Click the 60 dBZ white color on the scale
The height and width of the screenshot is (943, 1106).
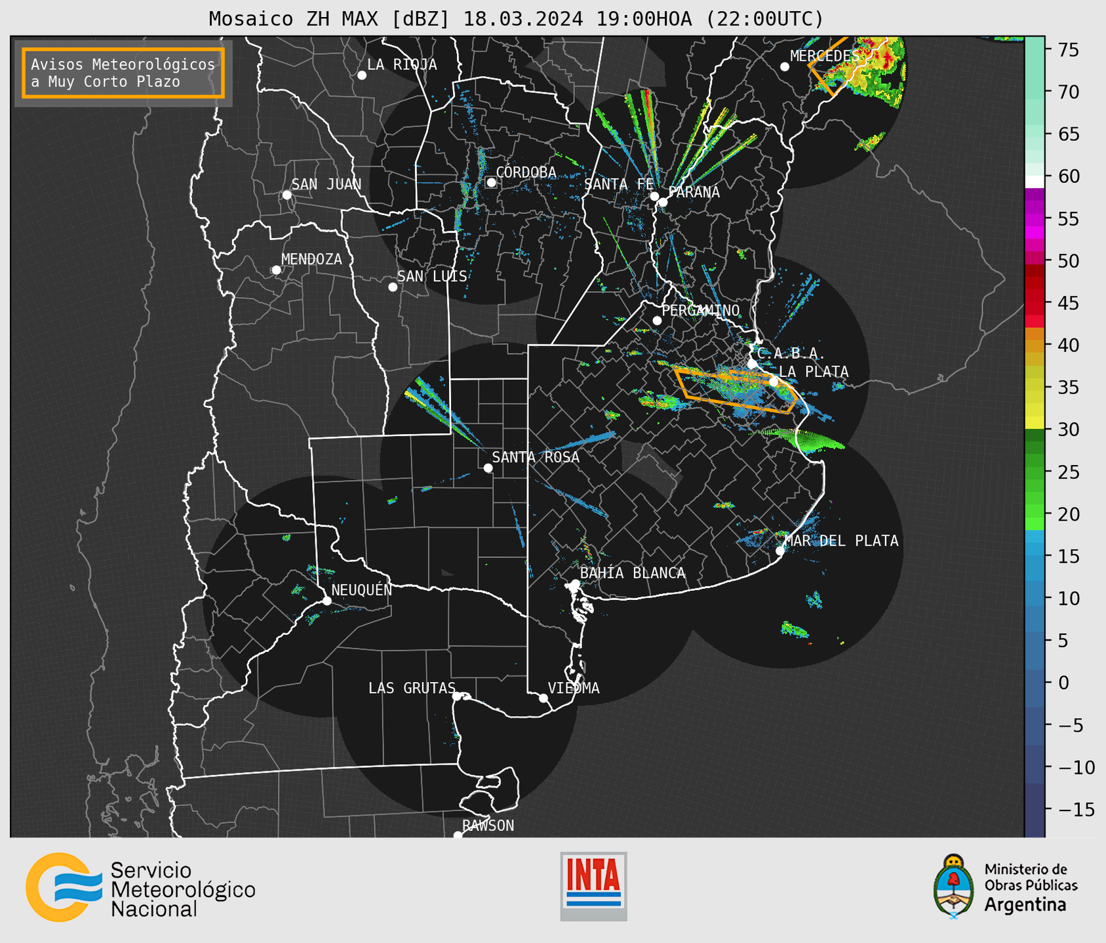[1035, 182]
